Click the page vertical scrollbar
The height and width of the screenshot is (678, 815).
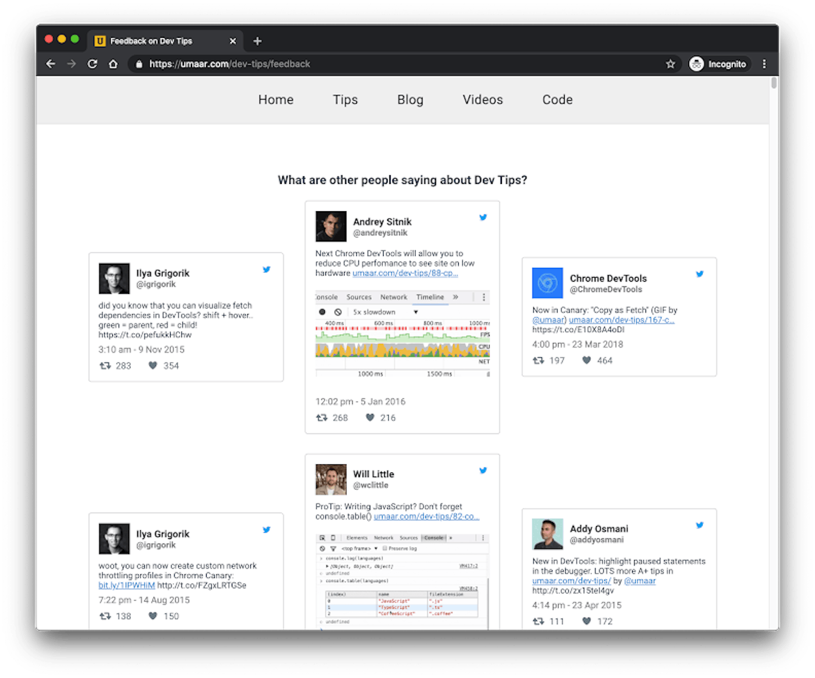click(x=774, y=83)
